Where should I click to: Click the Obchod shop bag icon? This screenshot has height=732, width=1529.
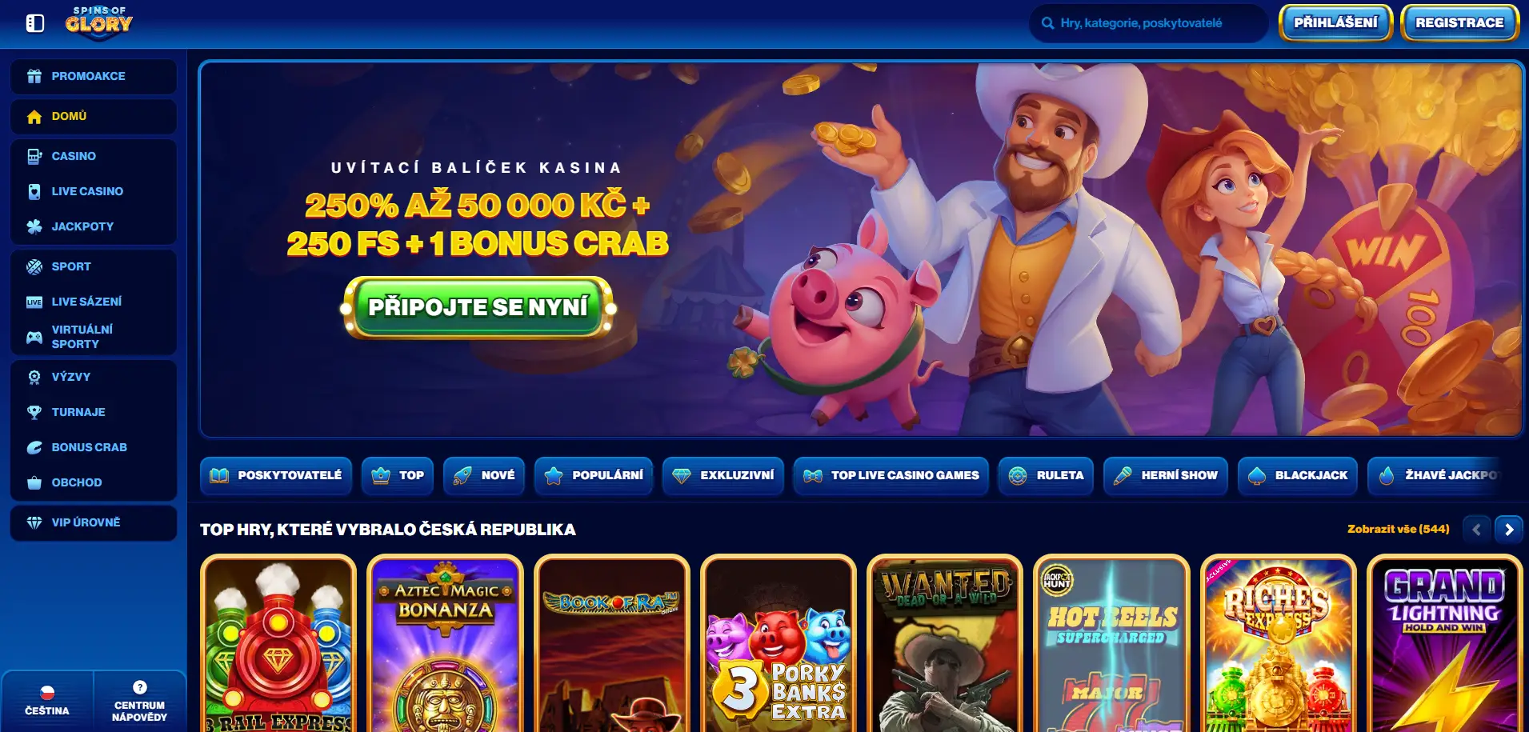coord(34,483)
